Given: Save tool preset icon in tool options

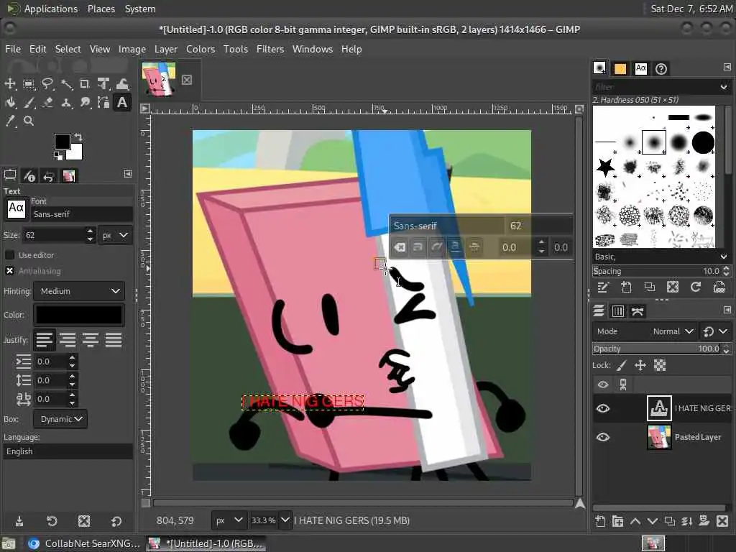Looking at the screenshot, I should pos(19,521).
